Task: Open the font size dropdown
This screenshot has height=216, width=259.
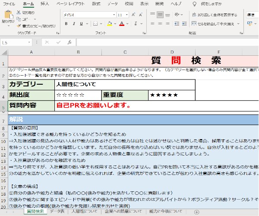Action: point(127,15)
